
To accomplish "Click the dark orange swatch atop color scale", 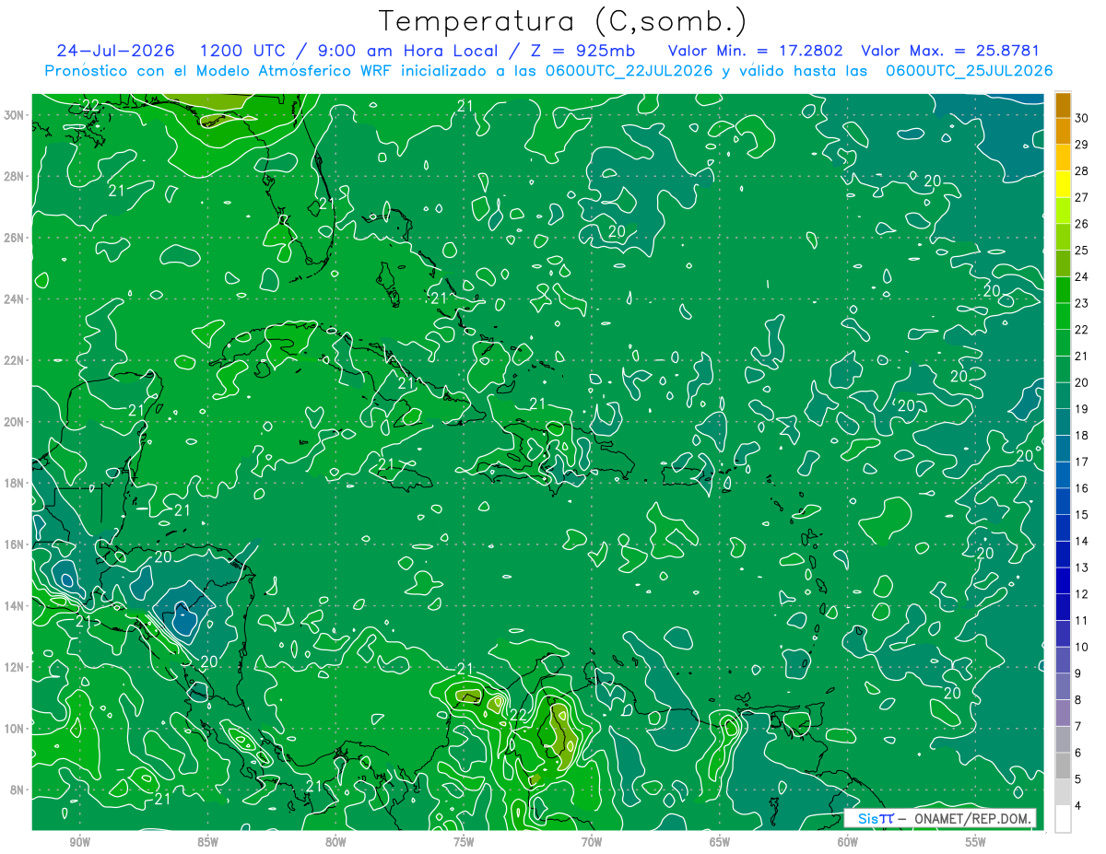I will [1063, 105].
